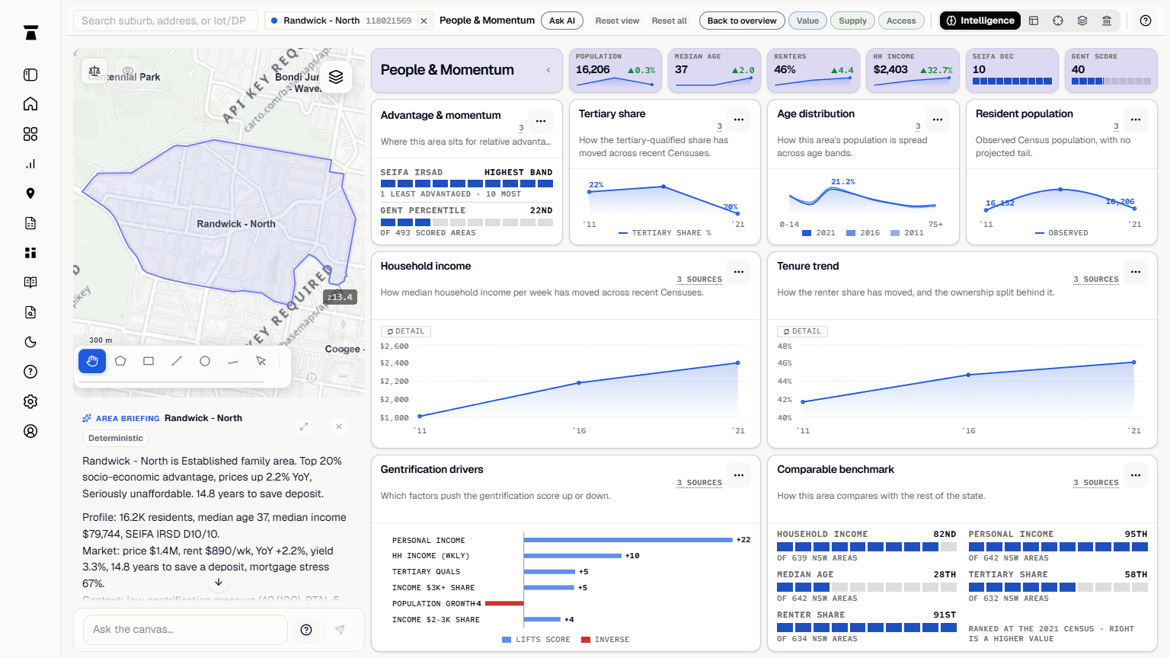The image size is (1170, 658).
Task: Open the open-book icon in sidebar
Action: tap(30, 283)
